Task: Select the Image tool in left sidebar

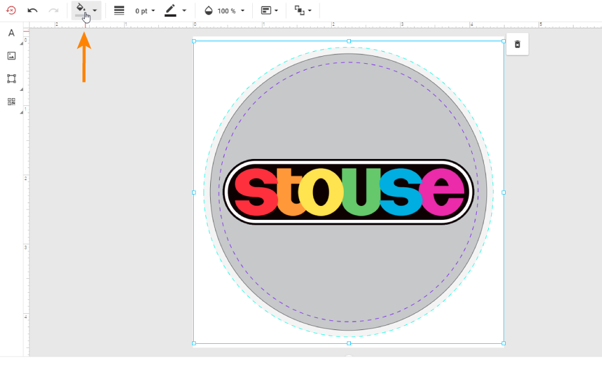Action: [x=11, y=56]
